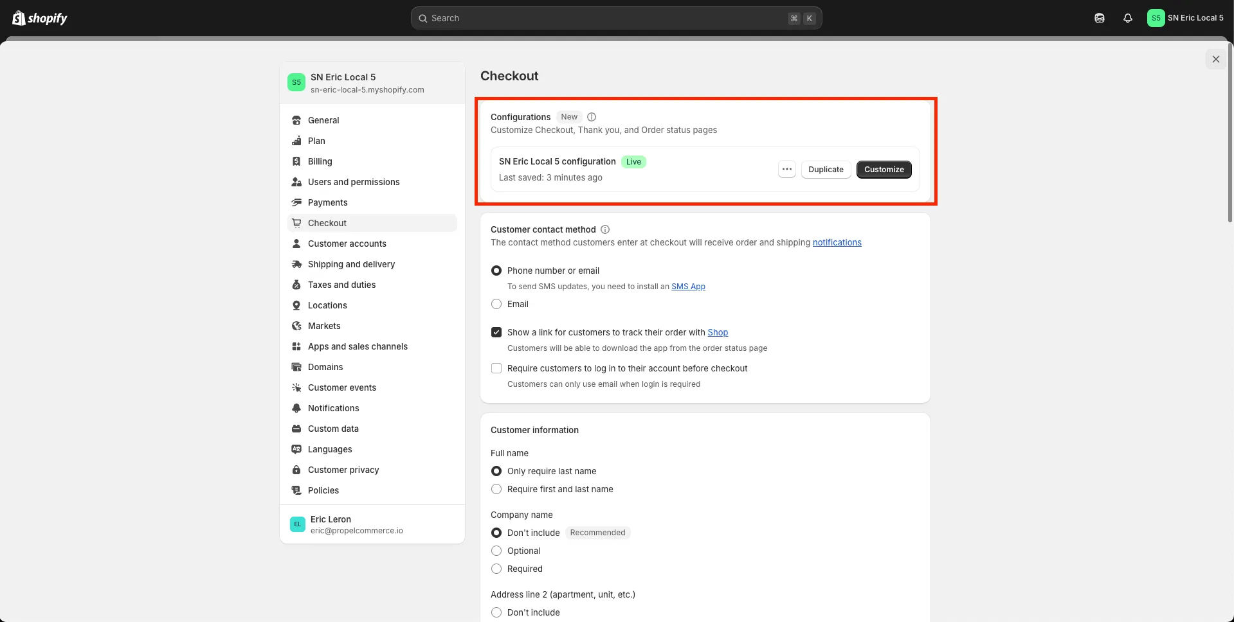Viewport: 1234px width, 622px height.
Task: Open Customer privacy settings
Action: (372, 470)
